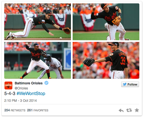This screenshot has height=117, width=143.
Task: Open photo of pitcher number 39
Action: tap(106, 60)
